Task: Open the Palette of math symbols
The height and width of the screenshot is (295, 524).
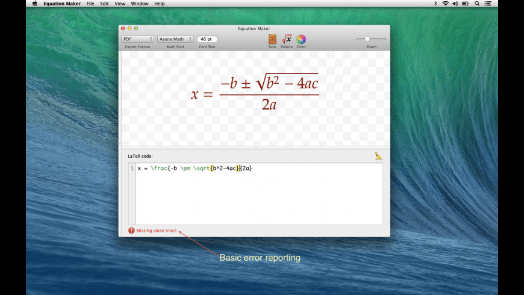Action: [x=287, y=39]
